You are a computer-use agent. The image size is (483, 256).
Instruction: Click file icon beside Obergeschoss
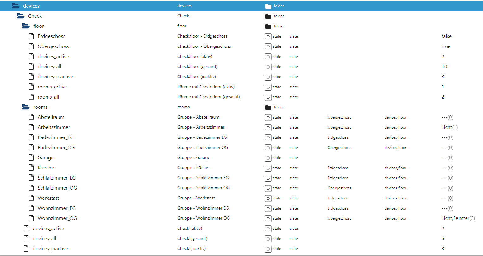(x=31, y=46)
